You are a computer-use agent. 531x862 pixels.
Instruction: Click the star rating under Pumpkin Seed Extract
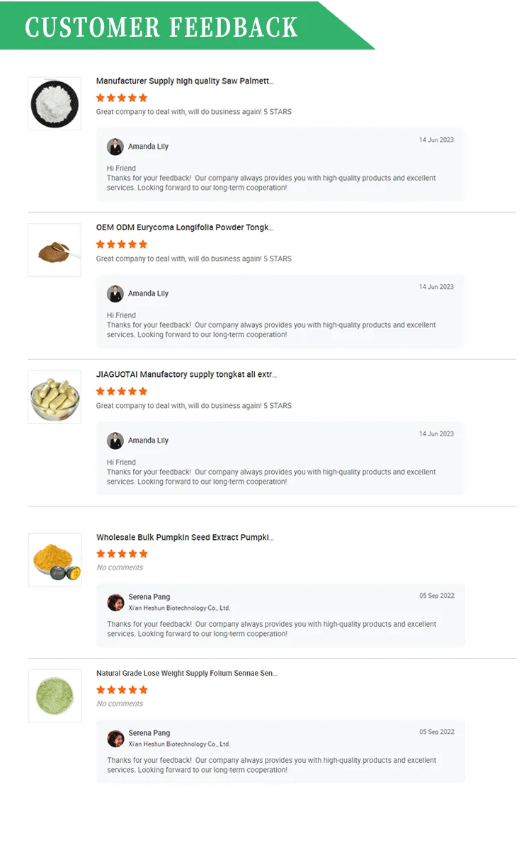122,554
